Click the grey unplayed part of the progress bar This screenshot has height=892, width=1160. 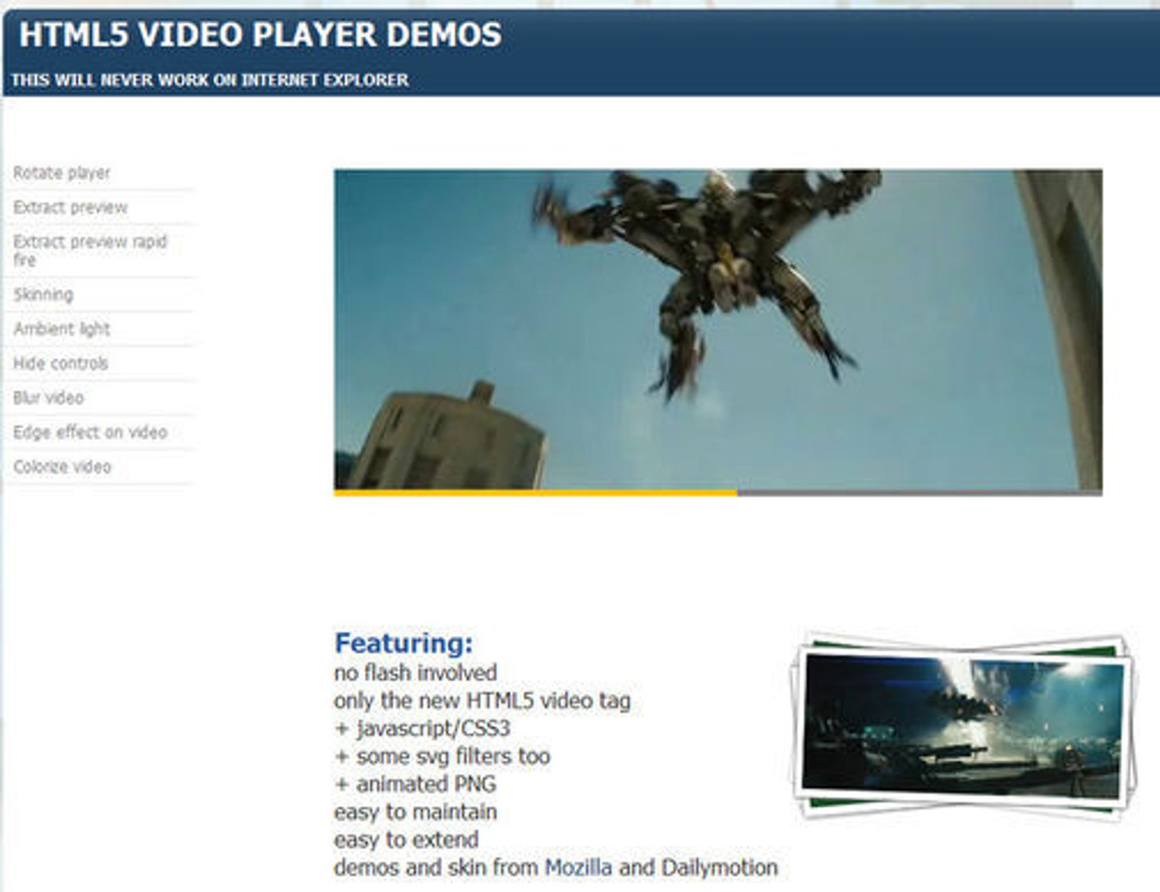tap(920, 493)
